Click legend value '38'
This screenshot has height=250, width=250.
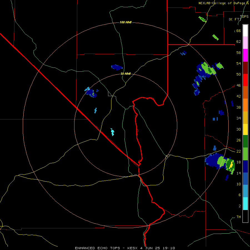click(239, 107)
